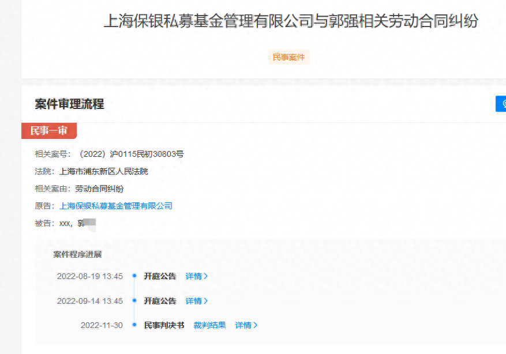Click the blue button beside 案件审理流程
The height and width of the screenshot is (354, 506).
(501, 104)
